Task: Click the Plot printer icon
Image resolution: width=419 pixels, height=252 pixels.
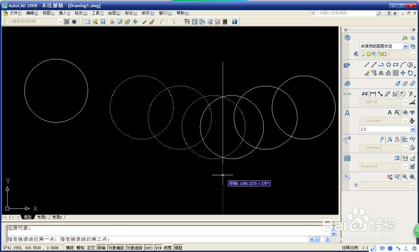Action: tap(112, 22)
